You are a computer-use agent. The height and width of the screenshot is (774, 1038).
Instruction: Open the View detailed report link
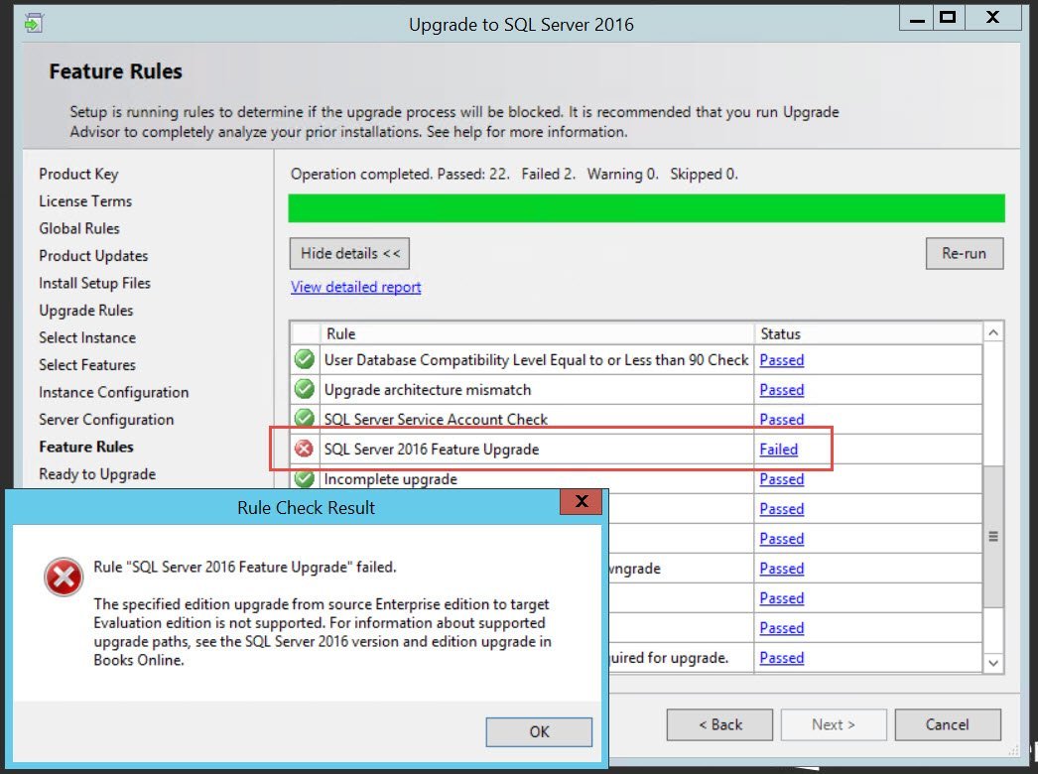click(355, 287)
